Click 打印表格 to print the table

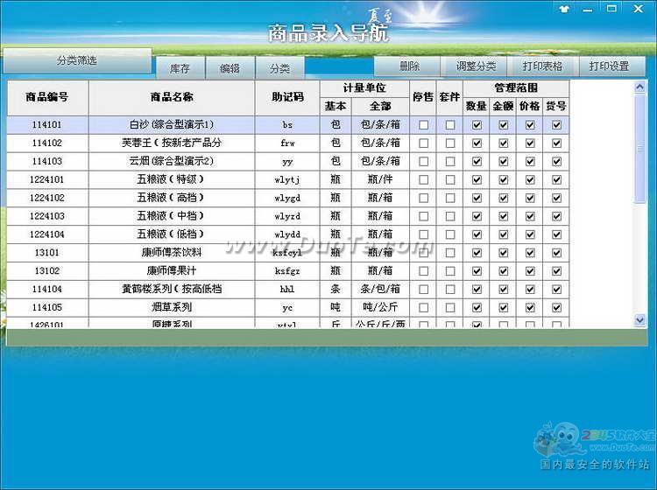tap(542, 66)
